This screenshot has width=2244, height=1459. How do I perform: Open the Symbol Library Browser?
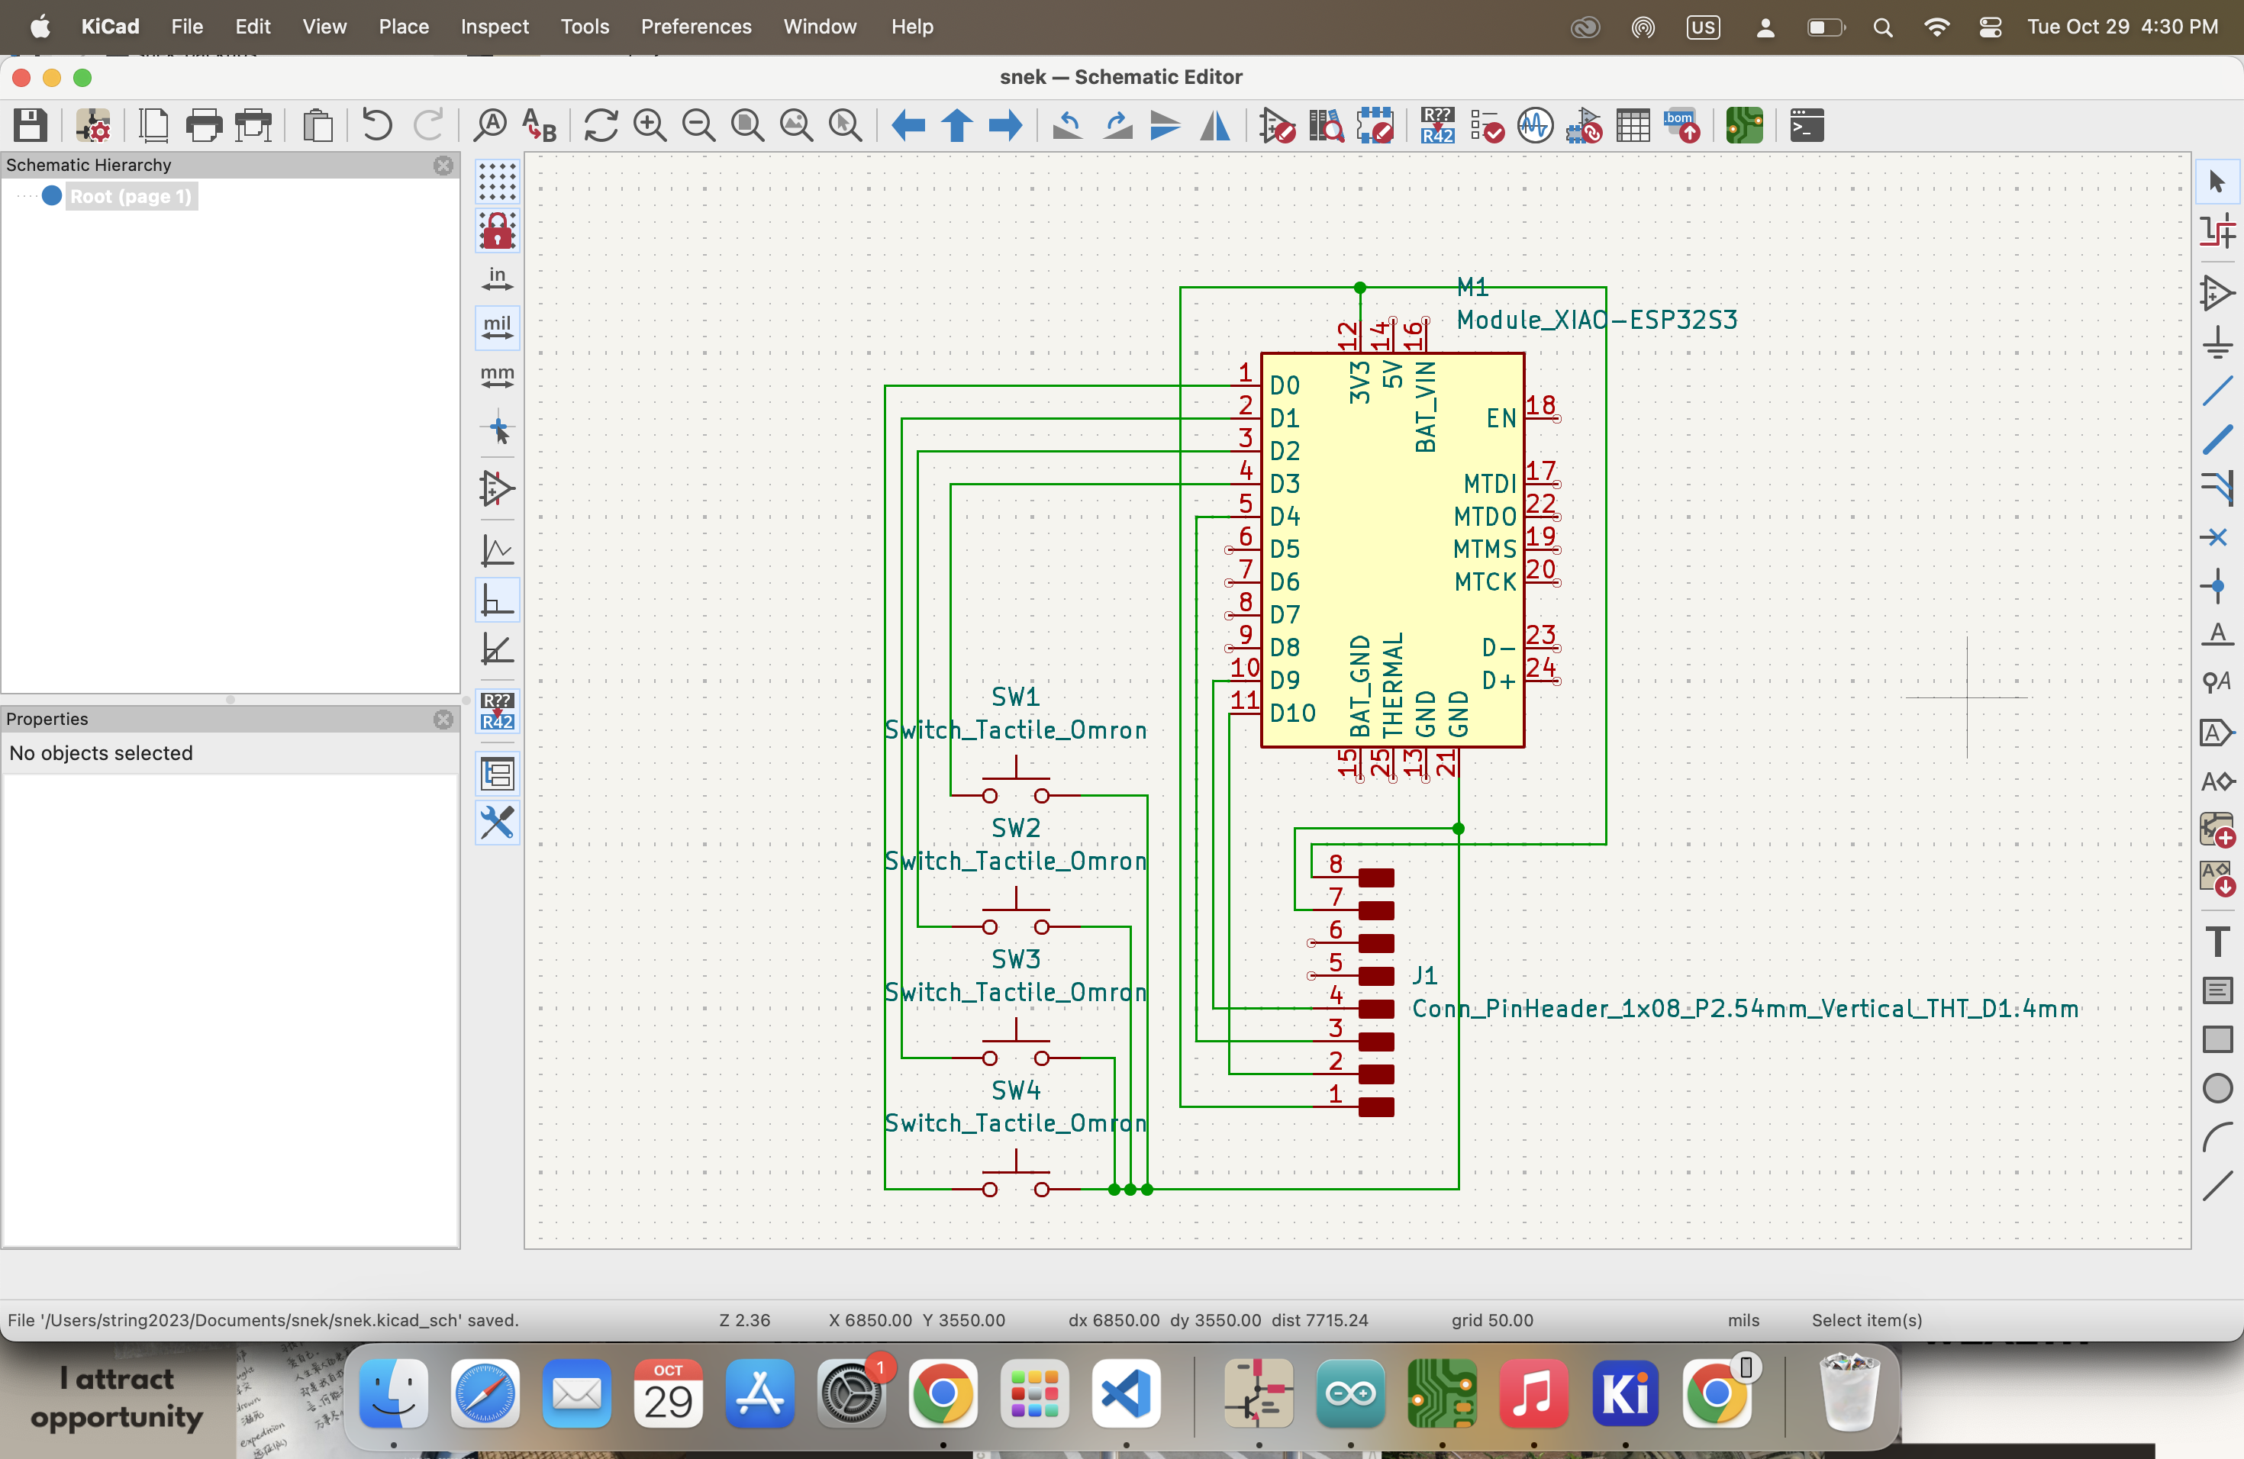(x=1326, y=125)
